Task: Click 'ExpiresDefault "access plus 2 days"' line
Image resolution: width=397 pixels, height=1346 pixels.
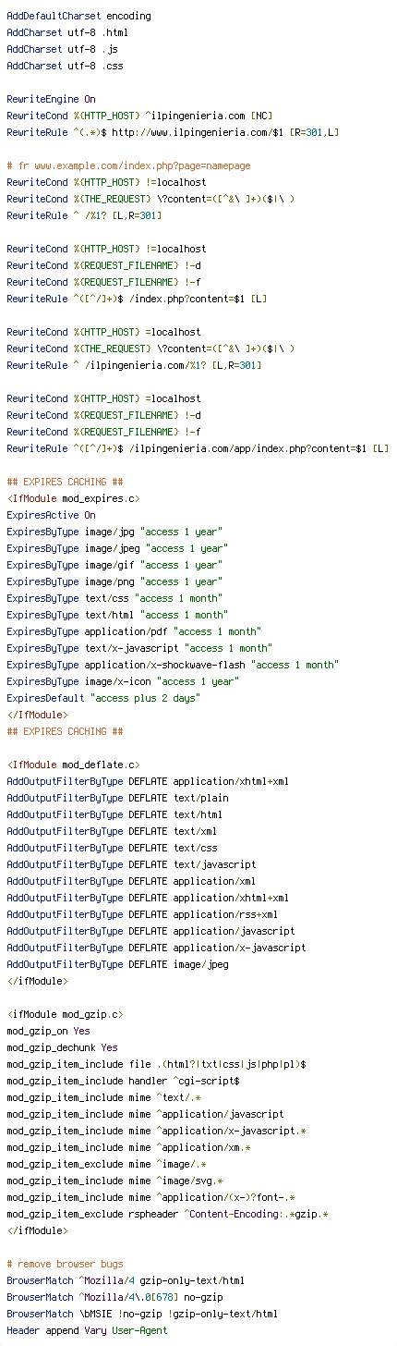Action: 103,698
